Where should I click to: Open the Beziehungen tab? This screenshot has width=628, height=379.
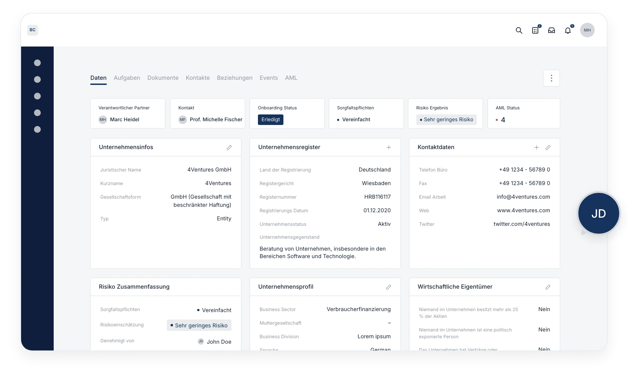click(x=235, y=78)
